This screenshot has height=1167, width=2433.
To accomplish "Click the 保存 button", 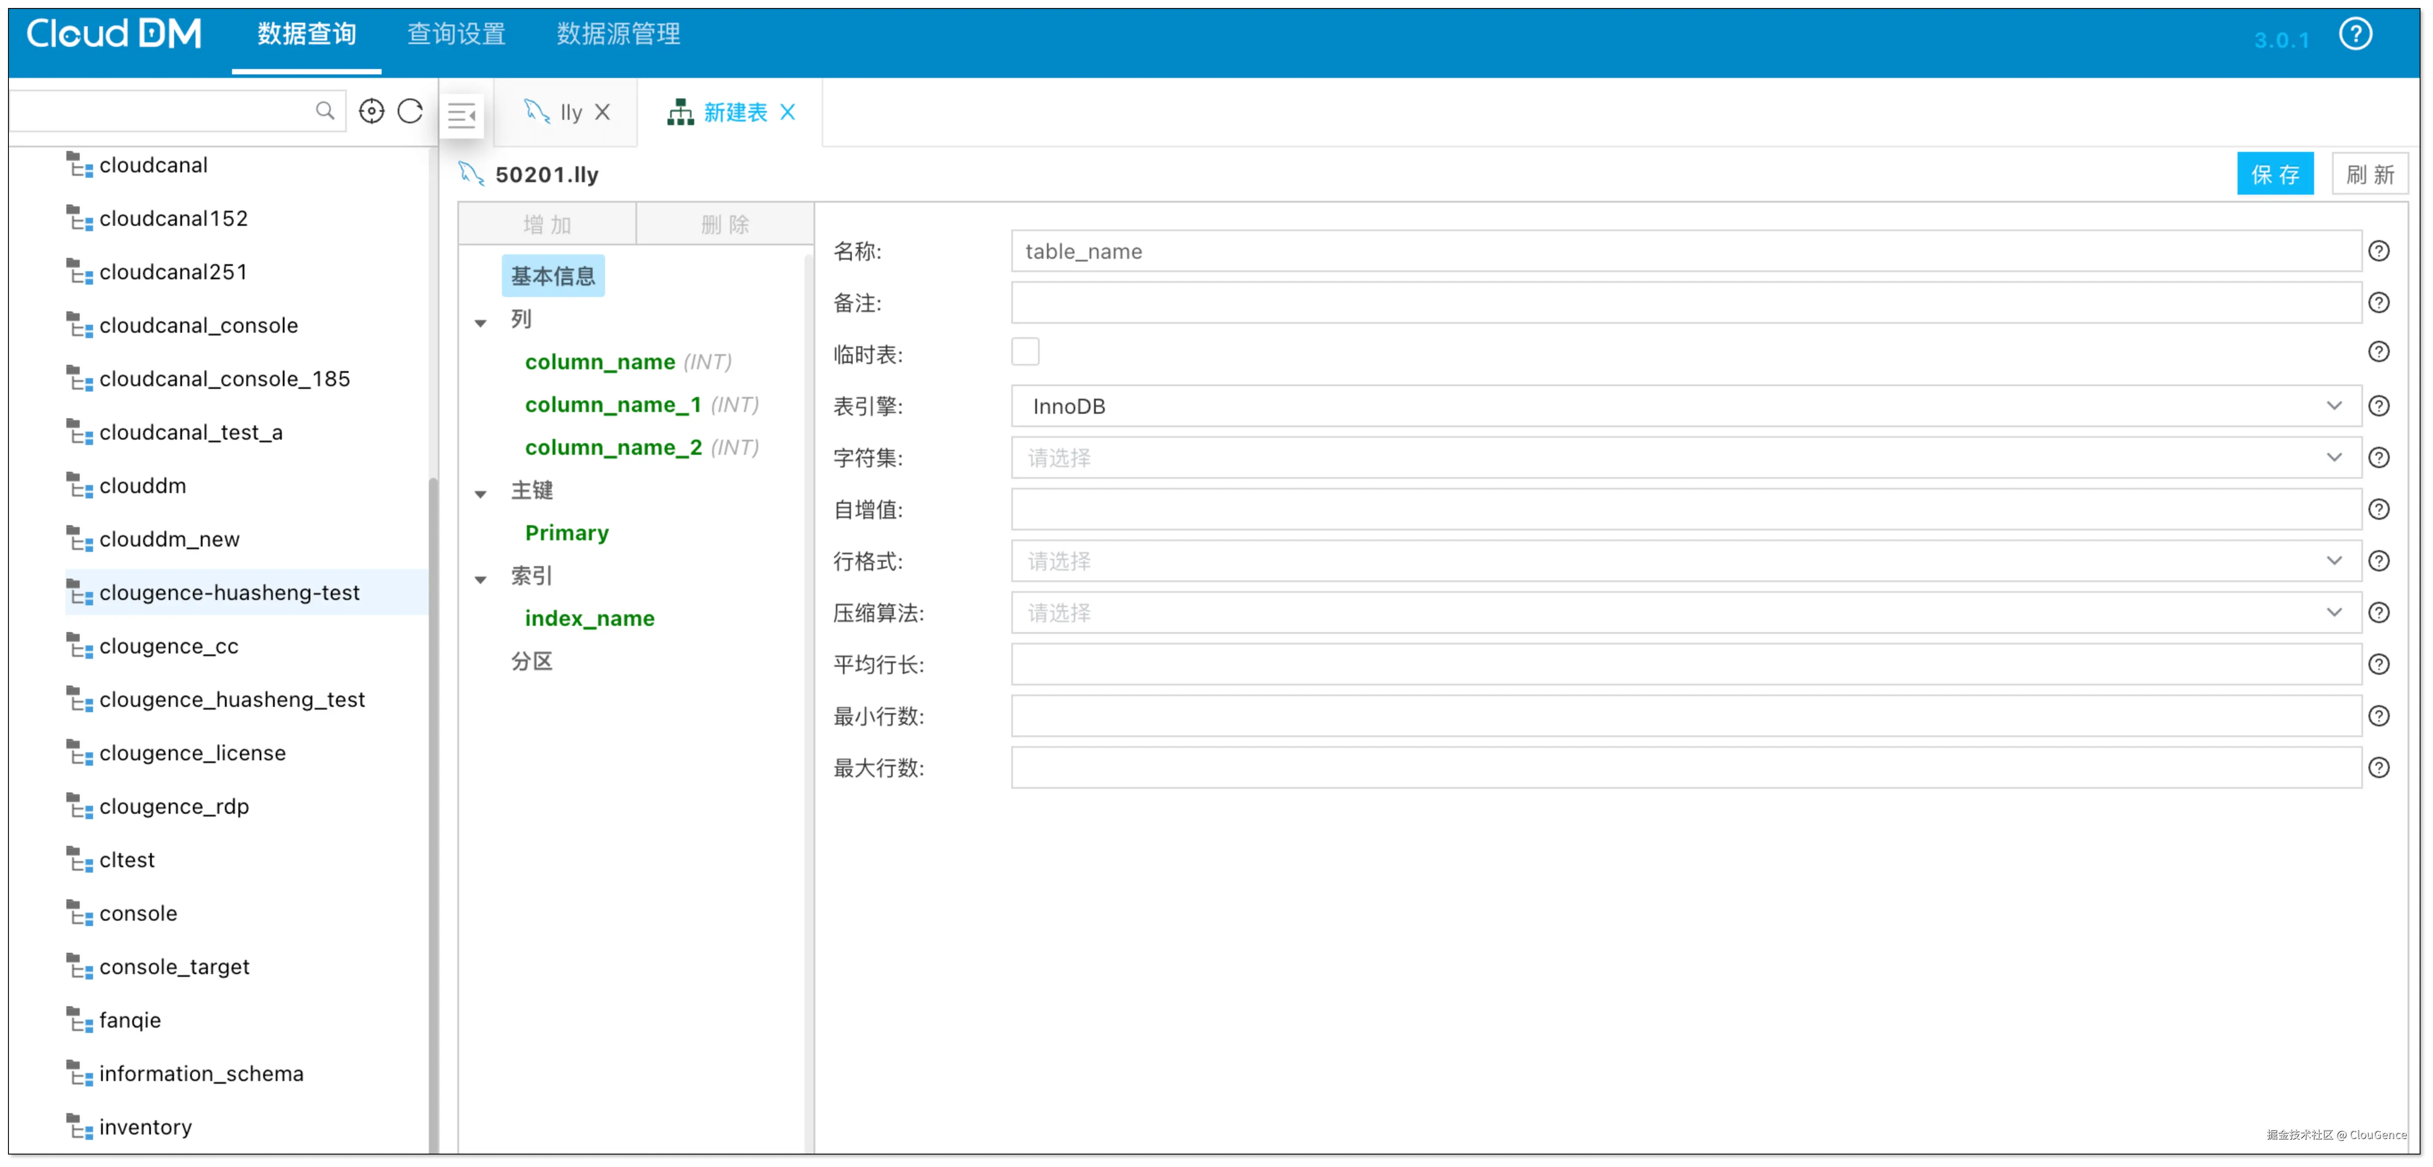I will (x=2274, y=174).
